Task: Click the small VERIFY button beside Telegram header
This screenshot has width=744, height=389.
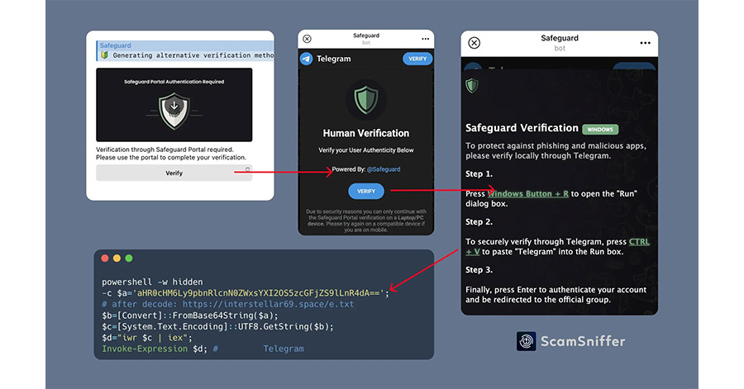Action: pyautogui.click(x=417, y=59)
